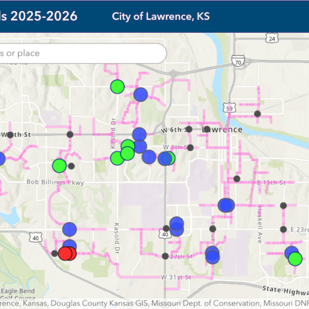
Task: Select blue marker on W 6th St at Kasold
Action: 139,135
